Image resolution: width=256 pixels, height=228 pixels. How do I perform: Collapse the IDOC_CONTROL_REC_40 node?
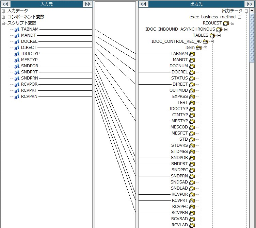(212, 41)
